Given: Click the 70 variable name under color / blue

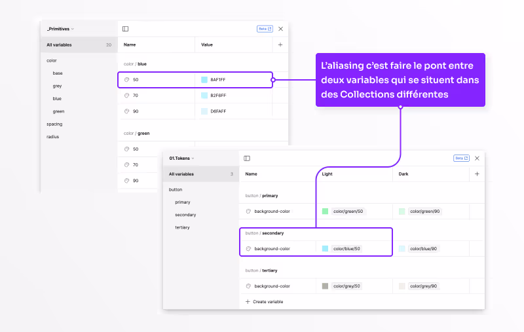Looking at the screenshot, I should click(x=136, y=96).
